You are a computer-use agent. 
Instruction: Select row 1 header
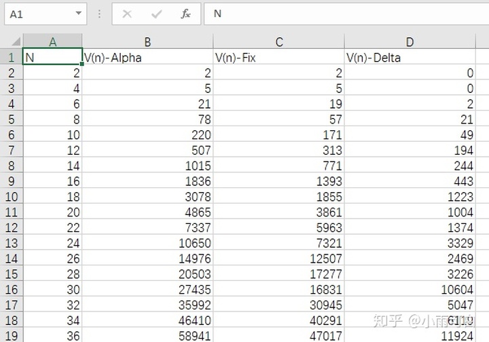tap(12, 57)
